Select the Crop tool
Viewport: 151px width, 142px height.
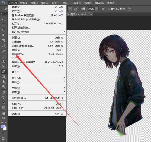pyautogui.click(x=4, y=40)
